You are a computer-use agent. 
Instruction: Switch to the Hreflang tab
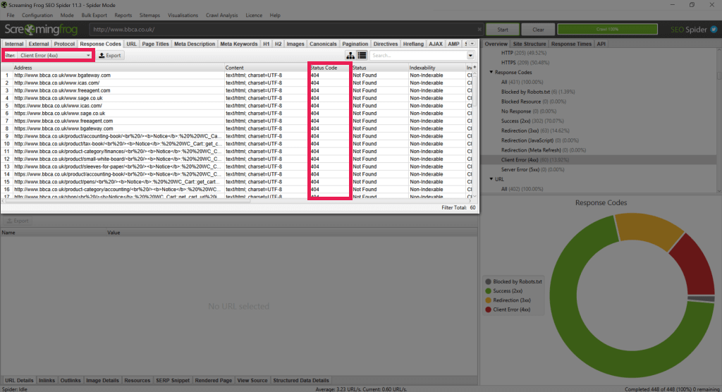pos(413,44)
